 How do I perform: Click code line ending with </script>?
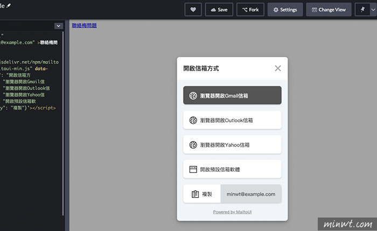(28, 108)
